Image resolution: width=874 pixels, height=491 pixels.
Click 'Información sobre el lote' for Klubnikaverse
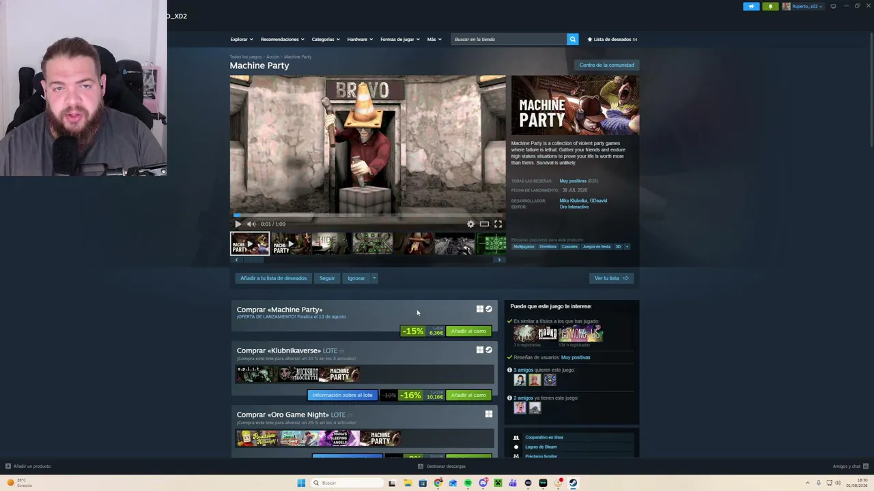point(343,396)
